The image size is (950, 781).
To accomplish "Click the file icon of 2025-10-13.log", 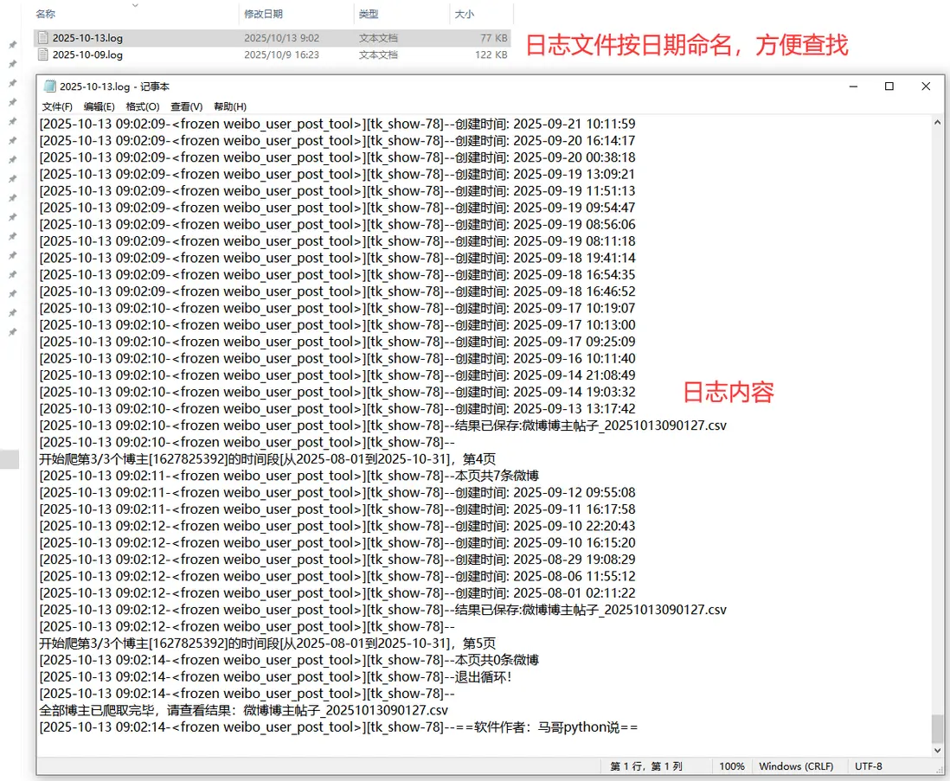I will 42,37.
